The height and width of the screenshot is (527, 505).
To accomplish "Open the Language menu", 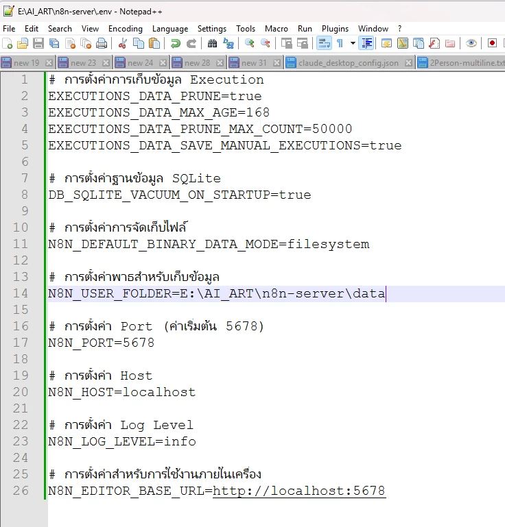I will tap(170, 29).
